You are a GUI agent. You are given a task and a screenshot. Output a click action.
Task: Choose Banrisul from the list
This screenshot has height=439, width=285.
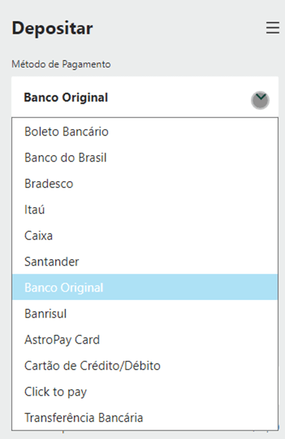click(x=145, y=314)
